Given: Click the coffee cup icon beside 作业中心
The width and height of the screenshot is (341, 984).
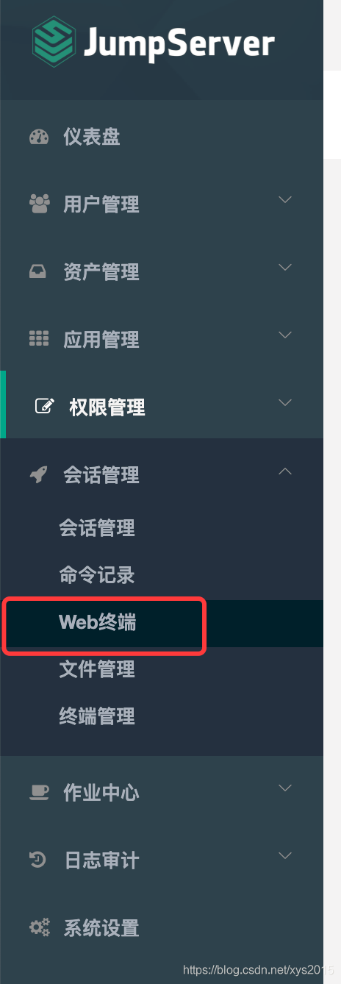Looking at the screenshot, I should [x=39, y=792].
